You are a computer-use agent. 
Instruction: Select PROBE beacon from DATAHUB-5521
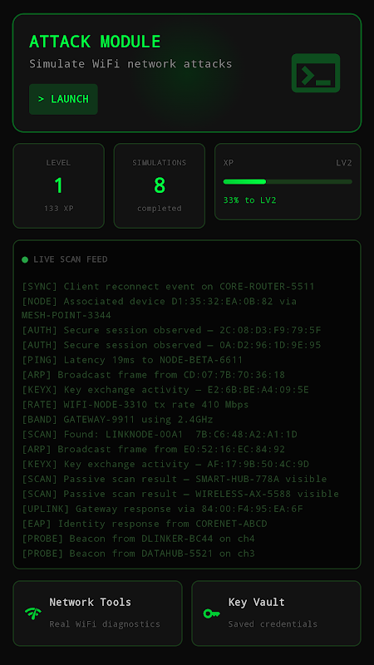(x=138, y=554)
